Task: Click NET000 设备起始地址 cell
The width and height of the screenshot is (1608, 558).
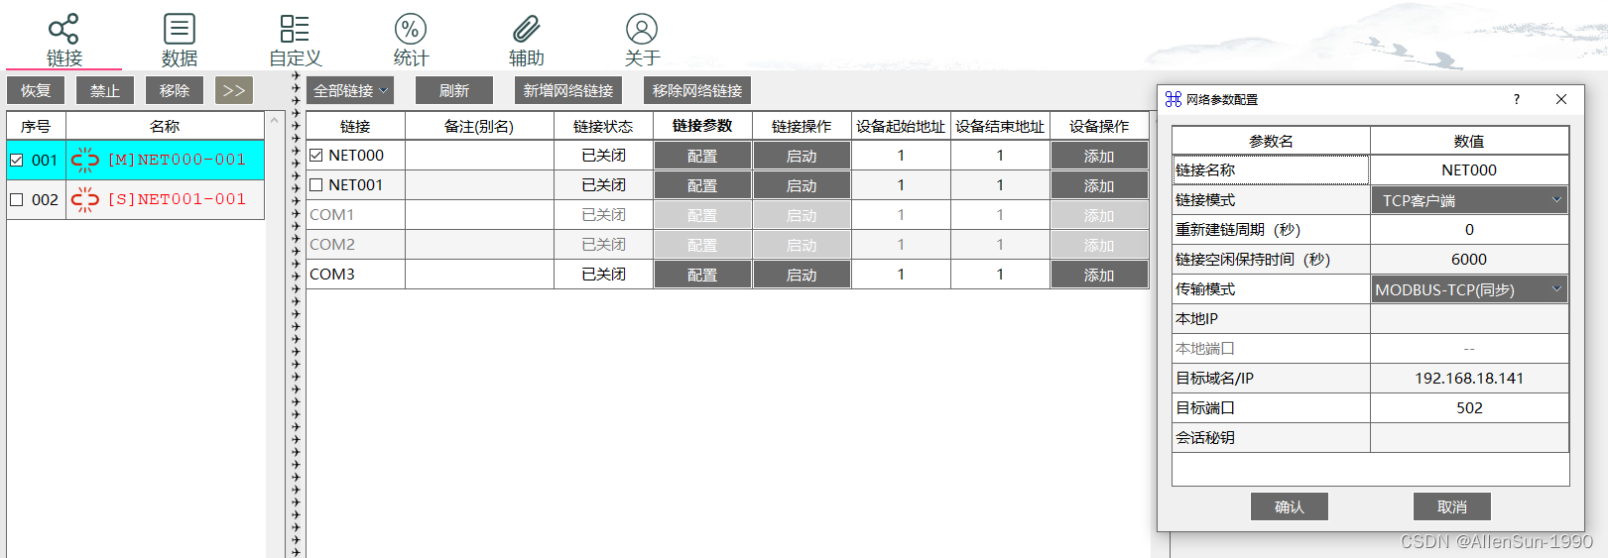Action: coord(901,156)
